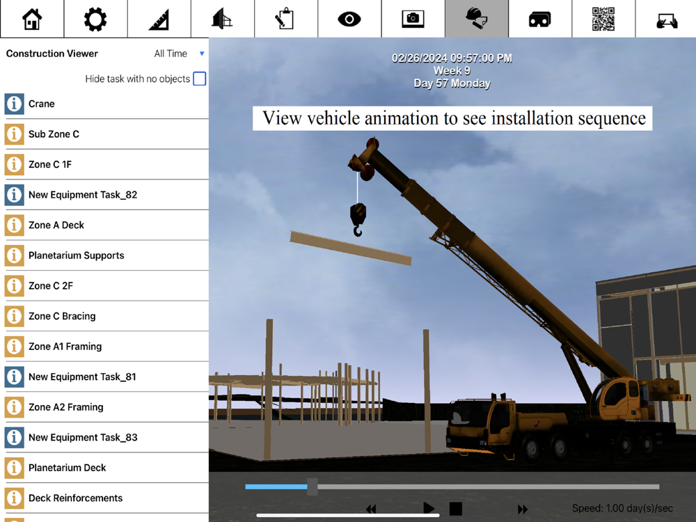Take a screenshot with the camera icon
Image resolution: width=696 pixels, height=522 pixels.
pos(413,19)
